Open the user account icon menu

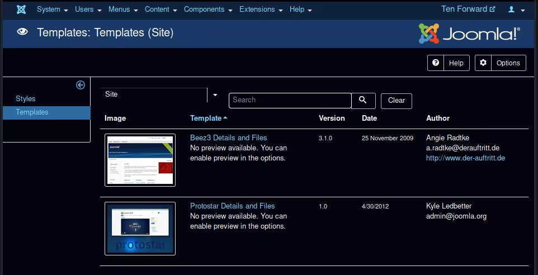[515, 10]
